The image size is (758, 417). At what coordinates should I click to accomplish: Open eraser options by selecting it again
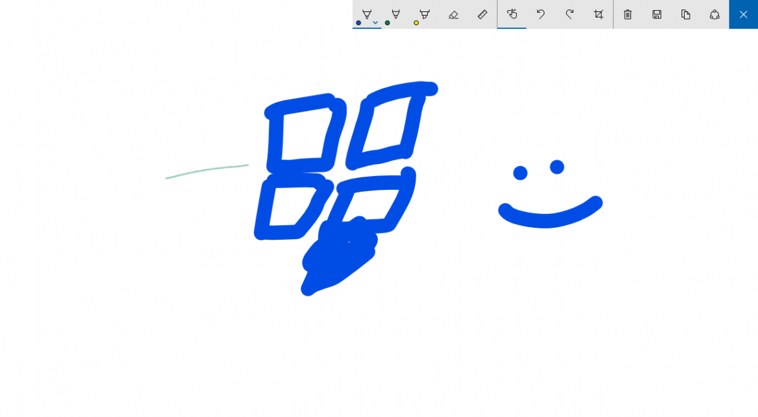tap(453, 14)
